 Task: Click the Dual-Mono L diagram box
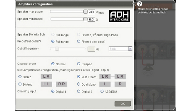105,84
